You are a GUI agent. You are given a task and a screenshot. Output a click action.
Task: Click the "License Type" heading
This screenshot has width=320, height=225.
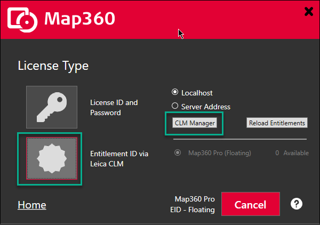(53, 66)
